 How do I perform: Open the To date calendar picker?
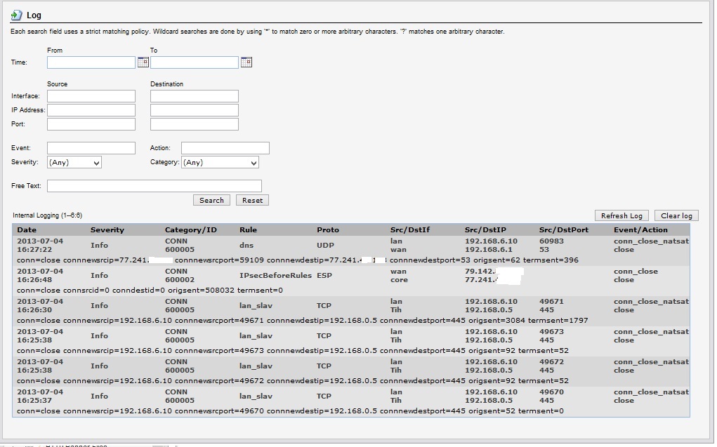(246, 62)
